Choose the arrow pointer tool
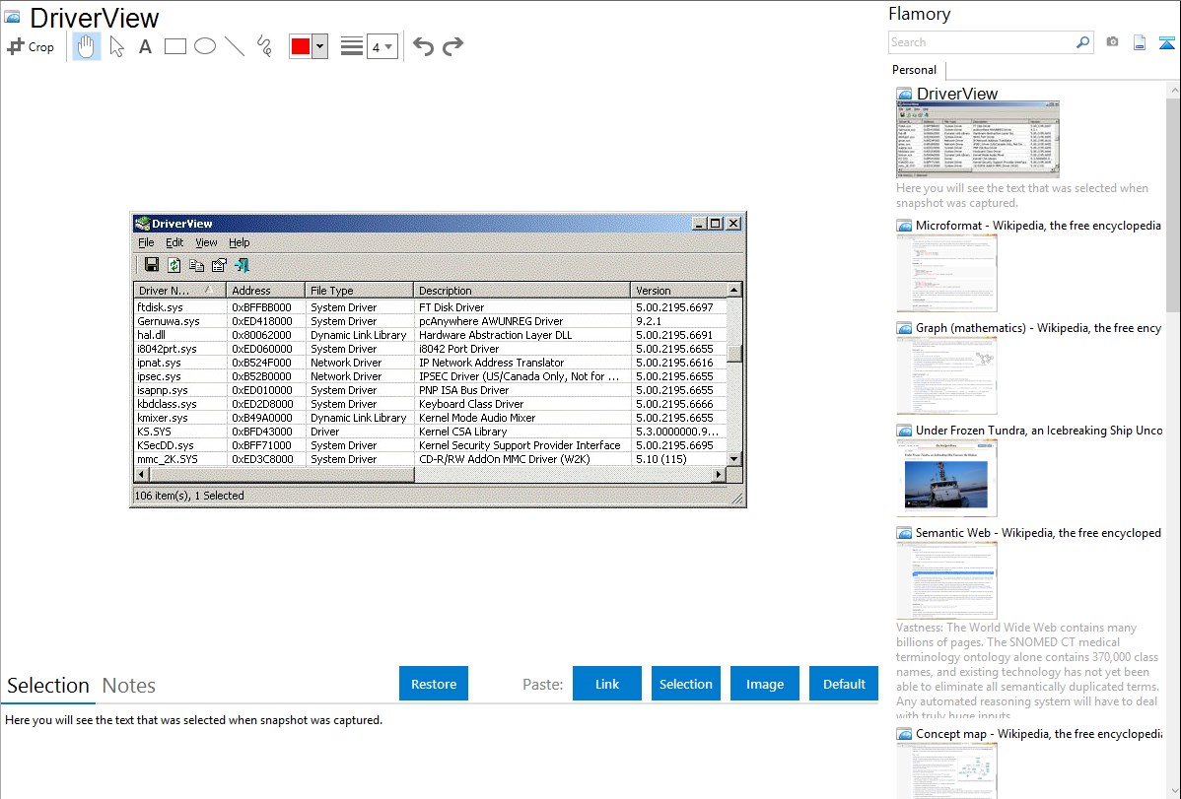The height and width of the screenshot is (799, 1181). tap(116, 46)
